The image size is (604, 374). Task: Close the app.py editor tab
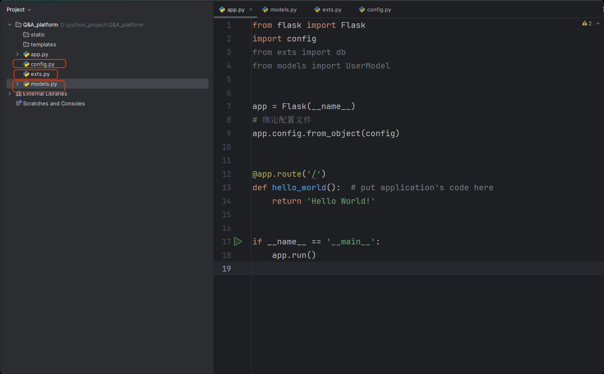point(251,9)
